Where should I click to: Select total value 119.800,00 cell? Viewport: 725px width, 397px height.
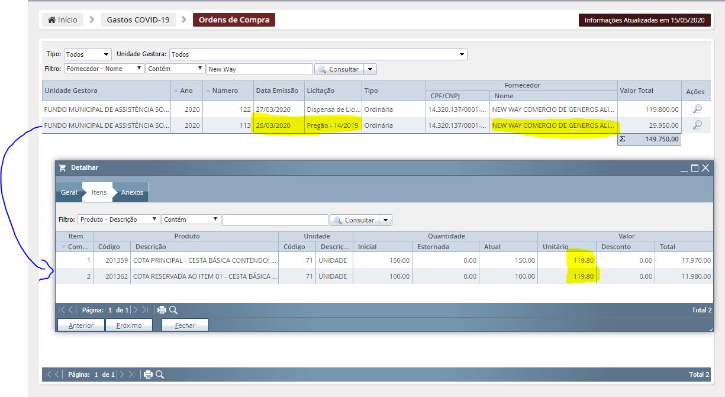click(x=649, y=109)
